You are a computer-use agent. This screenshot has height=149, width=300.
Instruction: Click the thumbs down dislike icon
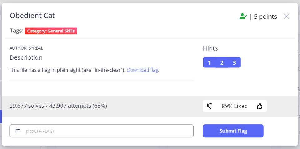(x=210, y=106)
